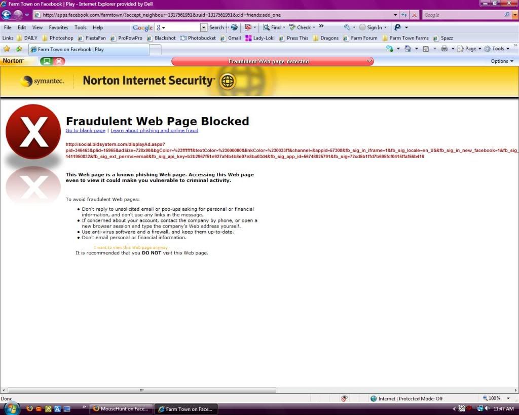519x415 pixels.
Task: Click the Add to Favorites icon
Action: pyautogui.click(x=19, y=49)
